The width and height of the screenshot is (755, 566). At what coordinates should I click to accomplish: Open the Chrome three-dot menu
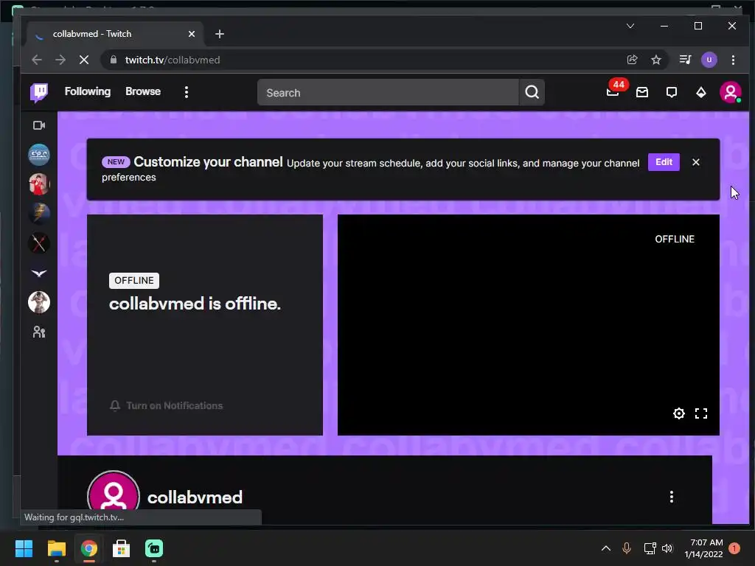(733, 60)
